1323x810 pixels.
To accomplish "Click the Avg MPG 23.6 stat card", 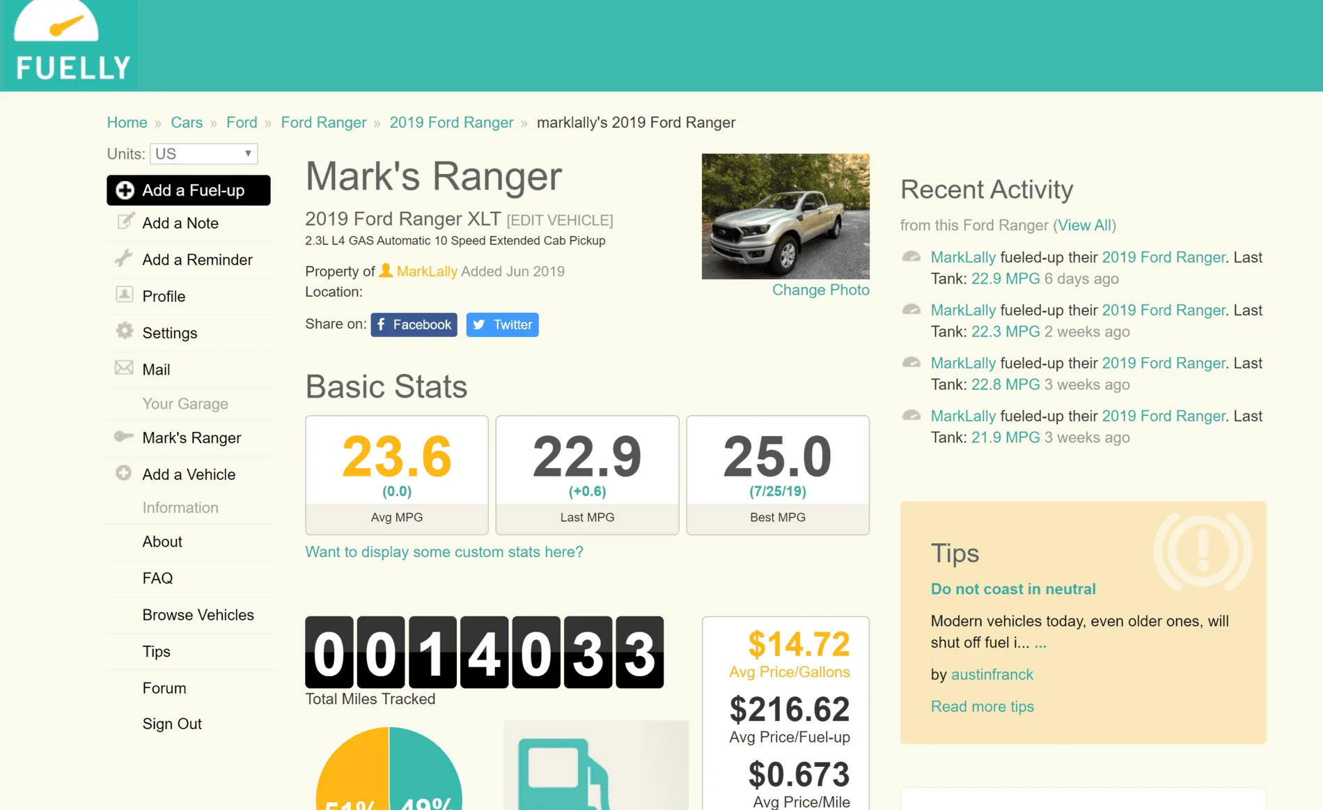I will coord(397,475).
